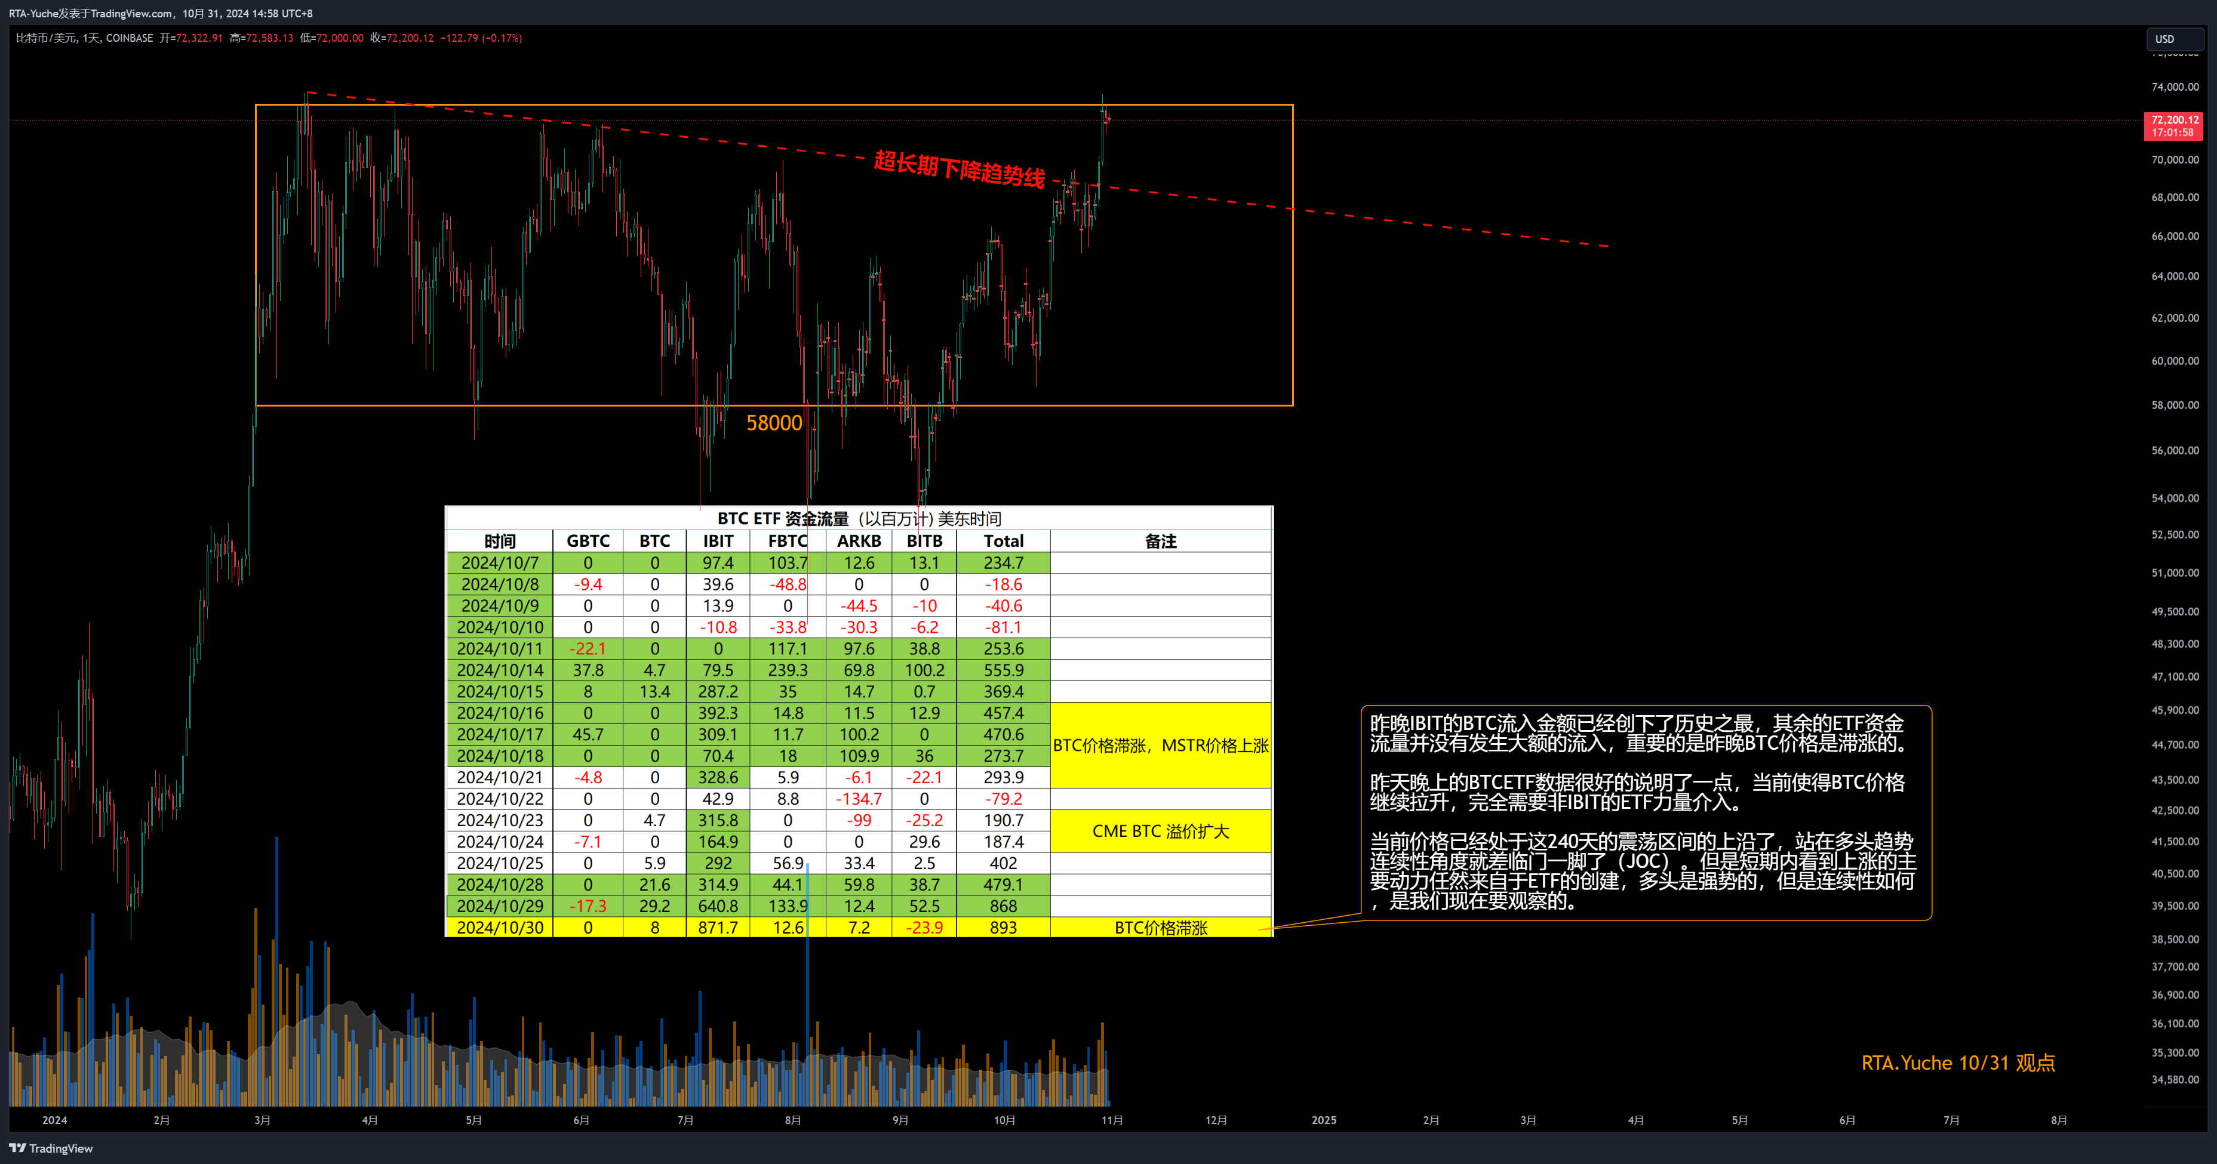Click the IBIT value 871.7
The height and width of the screenshot is (1164, 2217).
click(718, 928)
